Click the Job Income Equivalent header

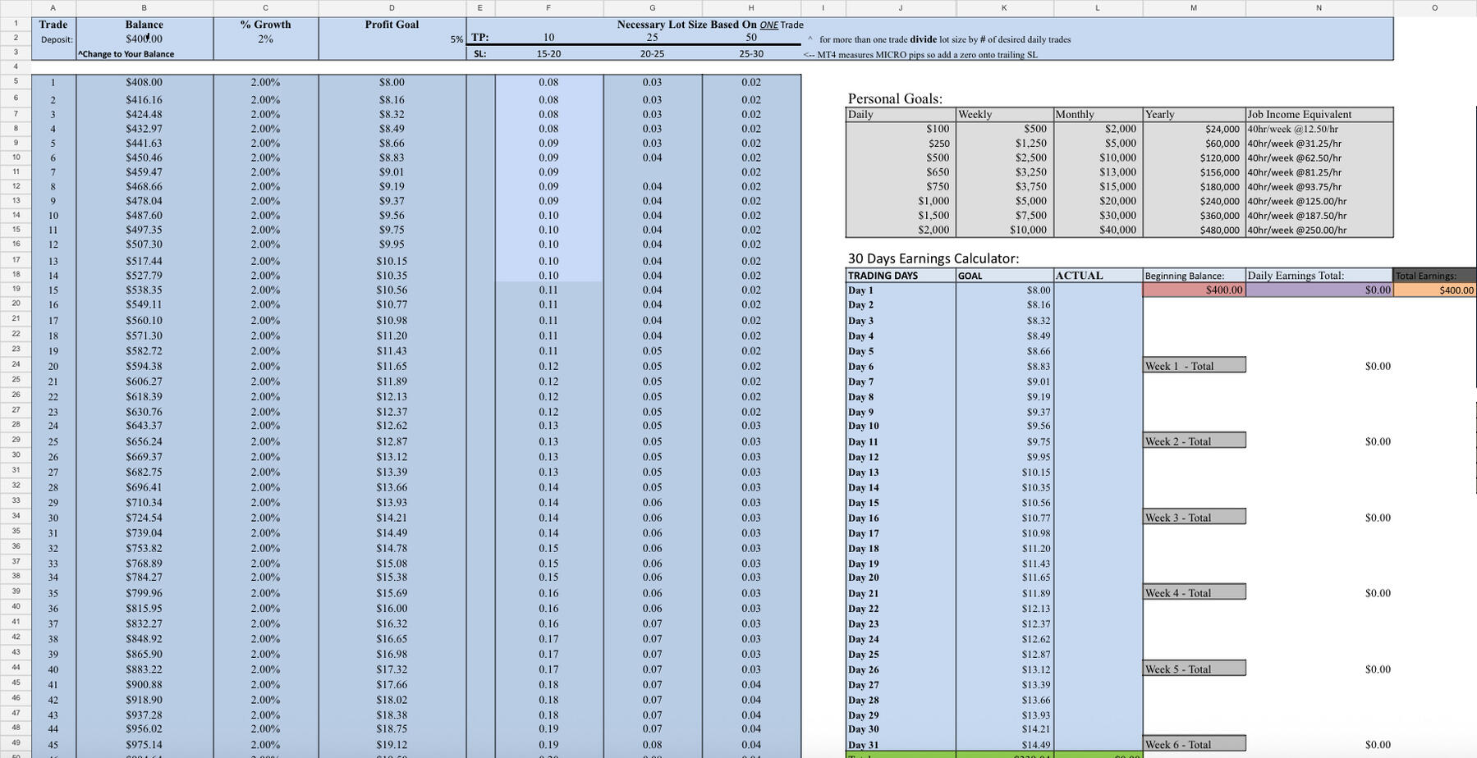1319,114
